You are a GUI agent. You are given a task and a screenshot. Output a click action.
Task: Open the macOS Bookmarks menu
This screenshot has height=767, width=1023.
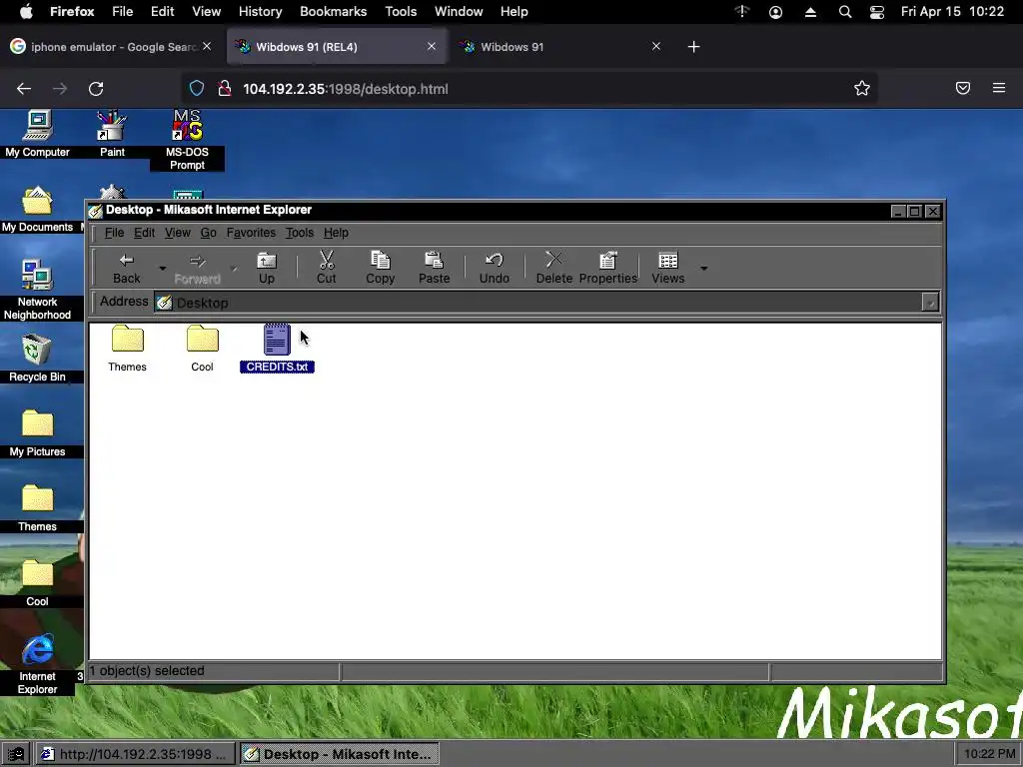pyautogui.click(x=333, y=12)
